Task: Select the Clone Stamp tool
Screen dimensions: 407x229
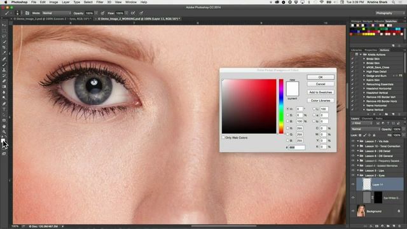Action: 4,70
